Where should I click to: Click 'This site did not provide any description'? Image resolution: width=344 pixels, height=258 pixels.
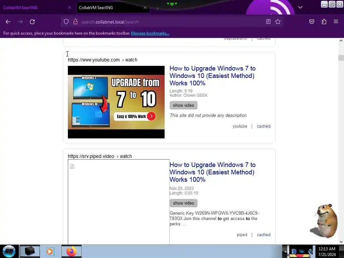coord(209,116)
